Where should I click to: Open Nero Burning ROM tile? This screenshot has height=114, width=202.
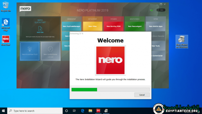[113, 26]
